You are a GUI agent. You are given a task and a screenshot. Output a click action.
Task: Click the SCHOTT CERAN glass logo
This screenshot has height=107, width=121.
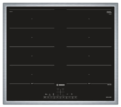click(x=109, y=12)
